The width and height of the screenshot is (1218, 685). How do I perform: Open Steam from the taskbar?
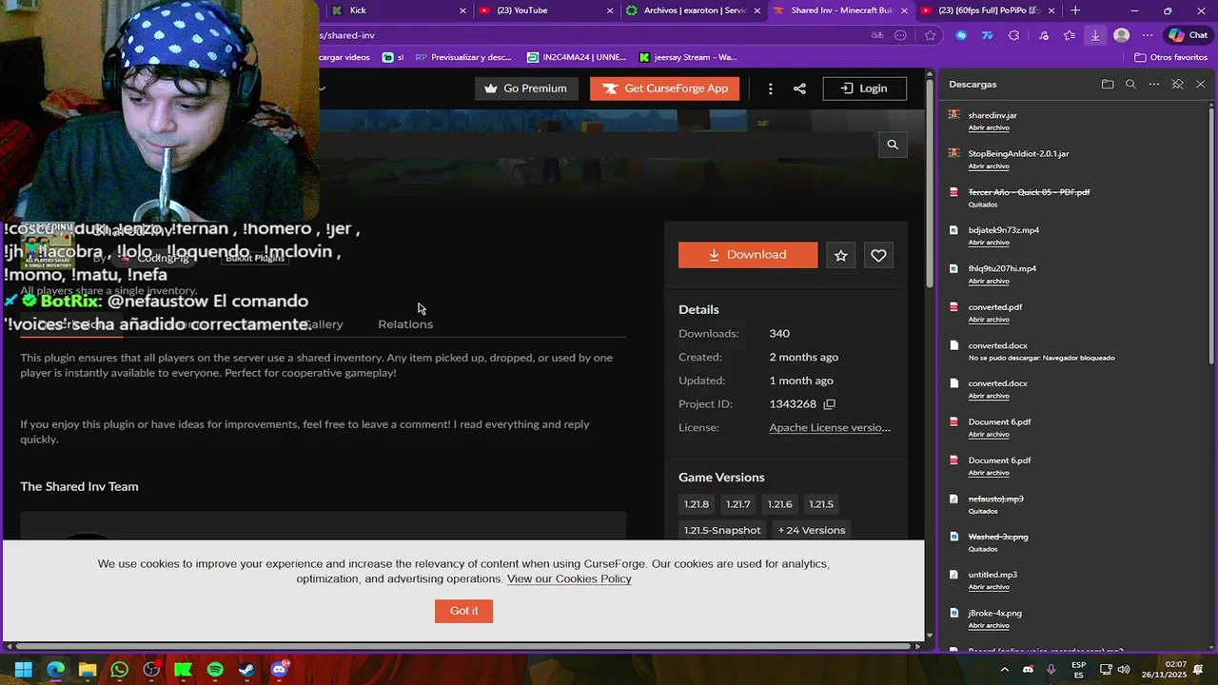pyautogui.click(x=246, y=670)
